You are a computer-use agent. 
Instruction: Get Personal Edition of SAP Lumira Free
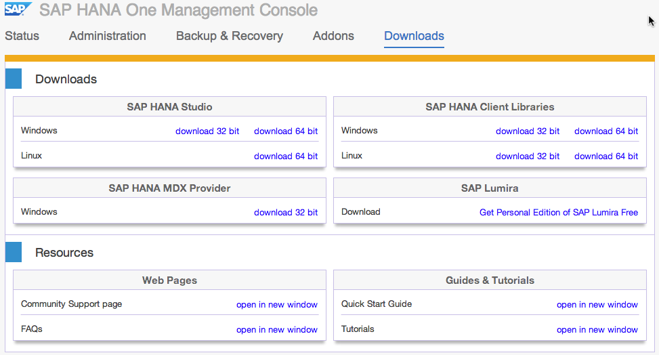coord(559,213)
